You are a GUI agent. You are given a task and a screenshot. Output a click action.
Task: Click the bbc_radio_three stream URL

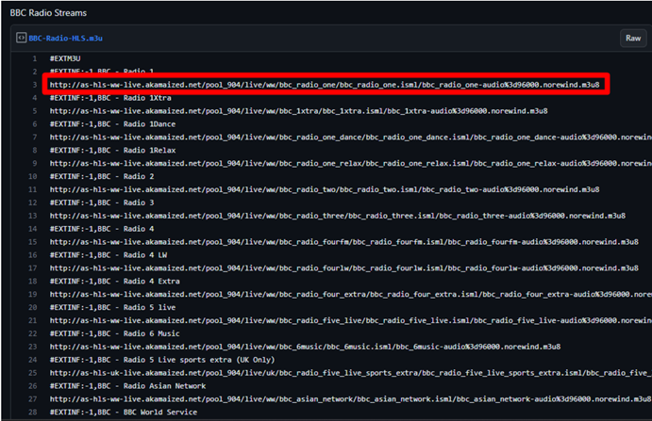[338, 216]
